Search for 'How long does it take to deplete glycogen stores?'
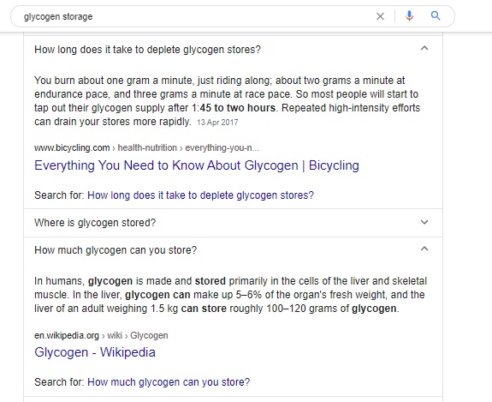This screenshot has width=492, height=402. click(200, 195)
